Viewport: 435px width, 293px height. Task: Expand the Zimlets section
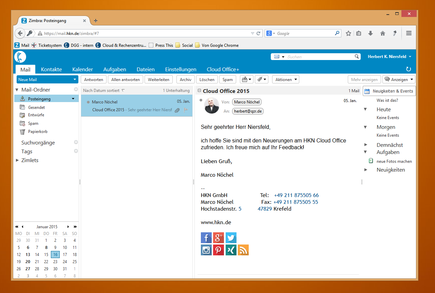point(17,160)
